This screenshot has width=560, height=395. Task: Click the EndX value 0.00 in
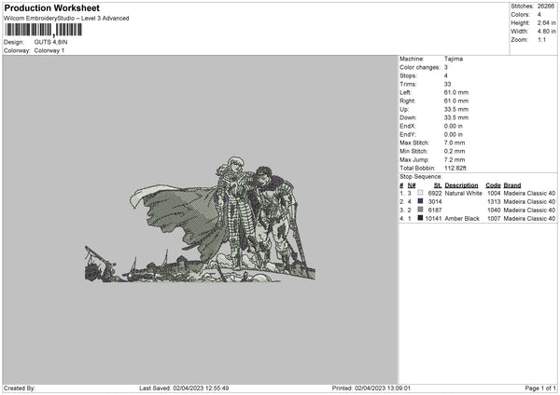tap(454, 126)
